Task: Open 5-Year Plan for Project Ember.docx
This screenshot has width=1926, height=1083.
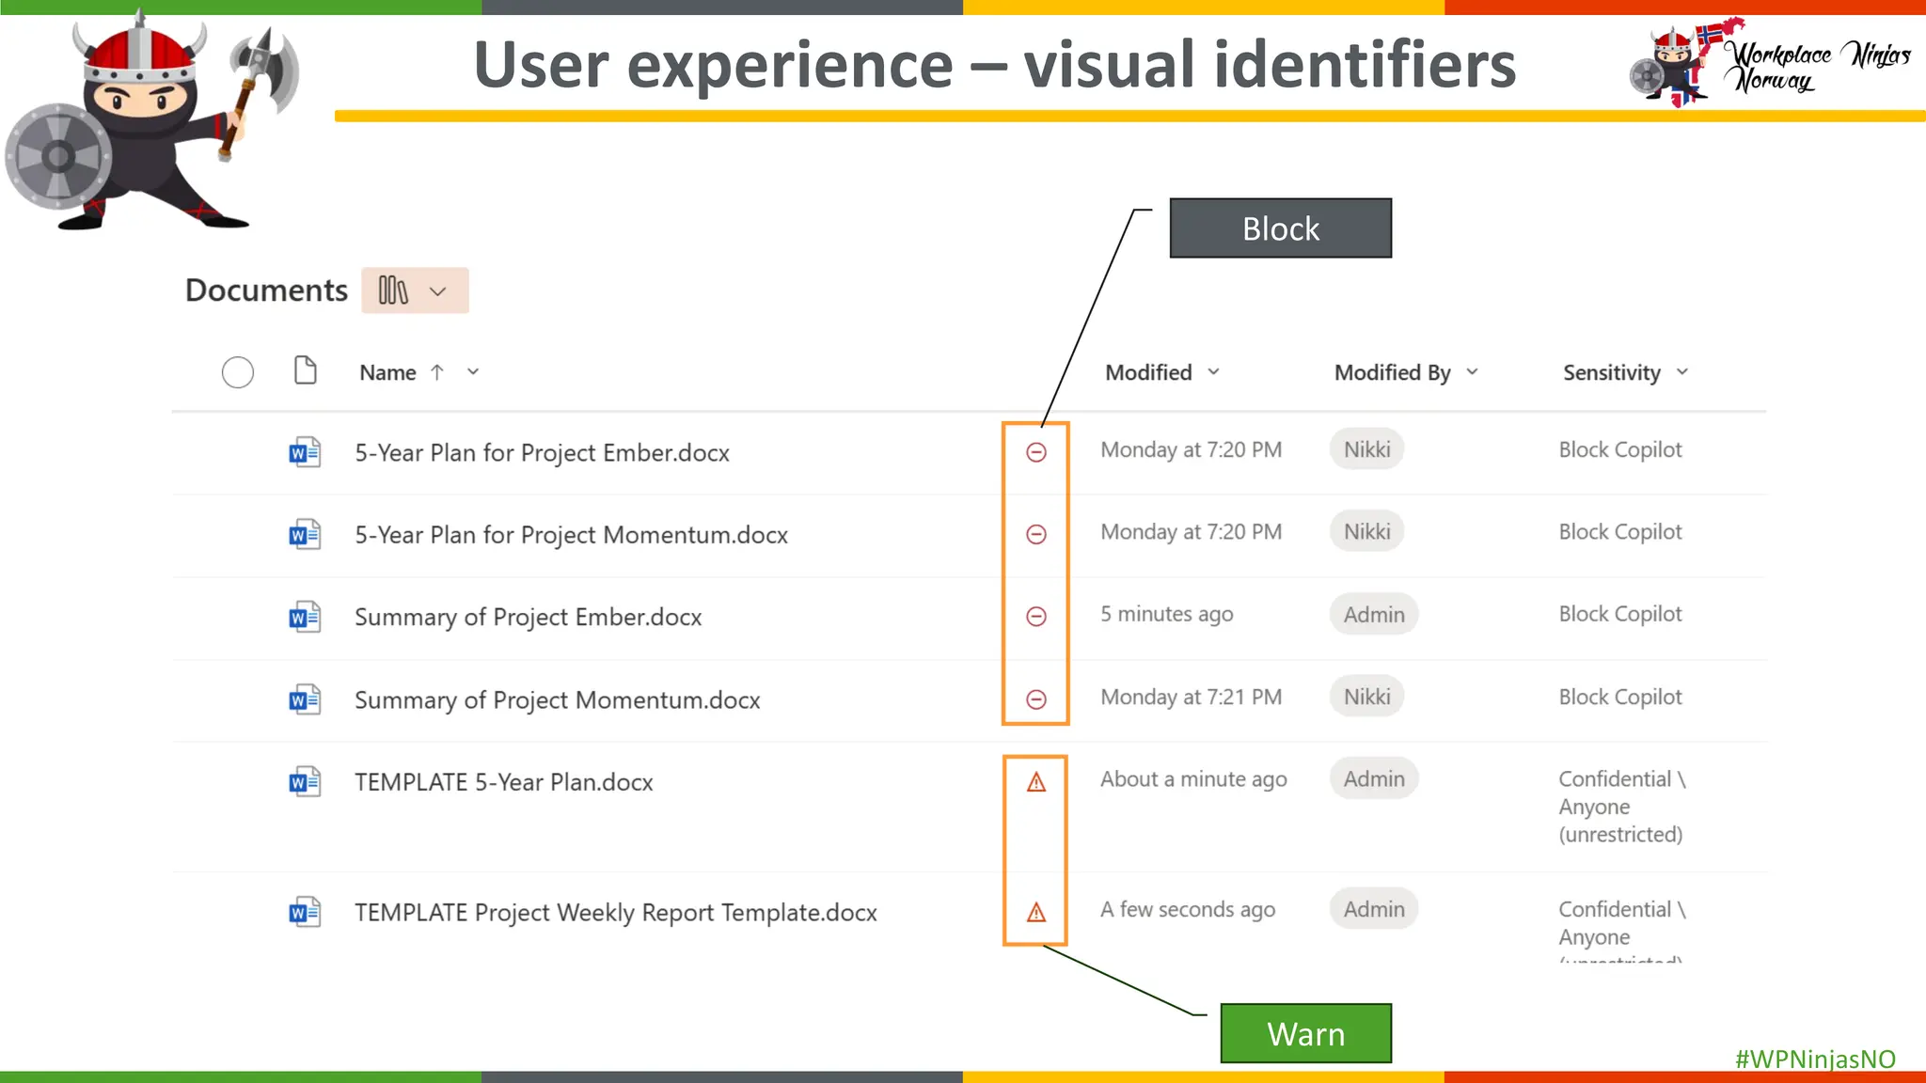Action: 542,453
